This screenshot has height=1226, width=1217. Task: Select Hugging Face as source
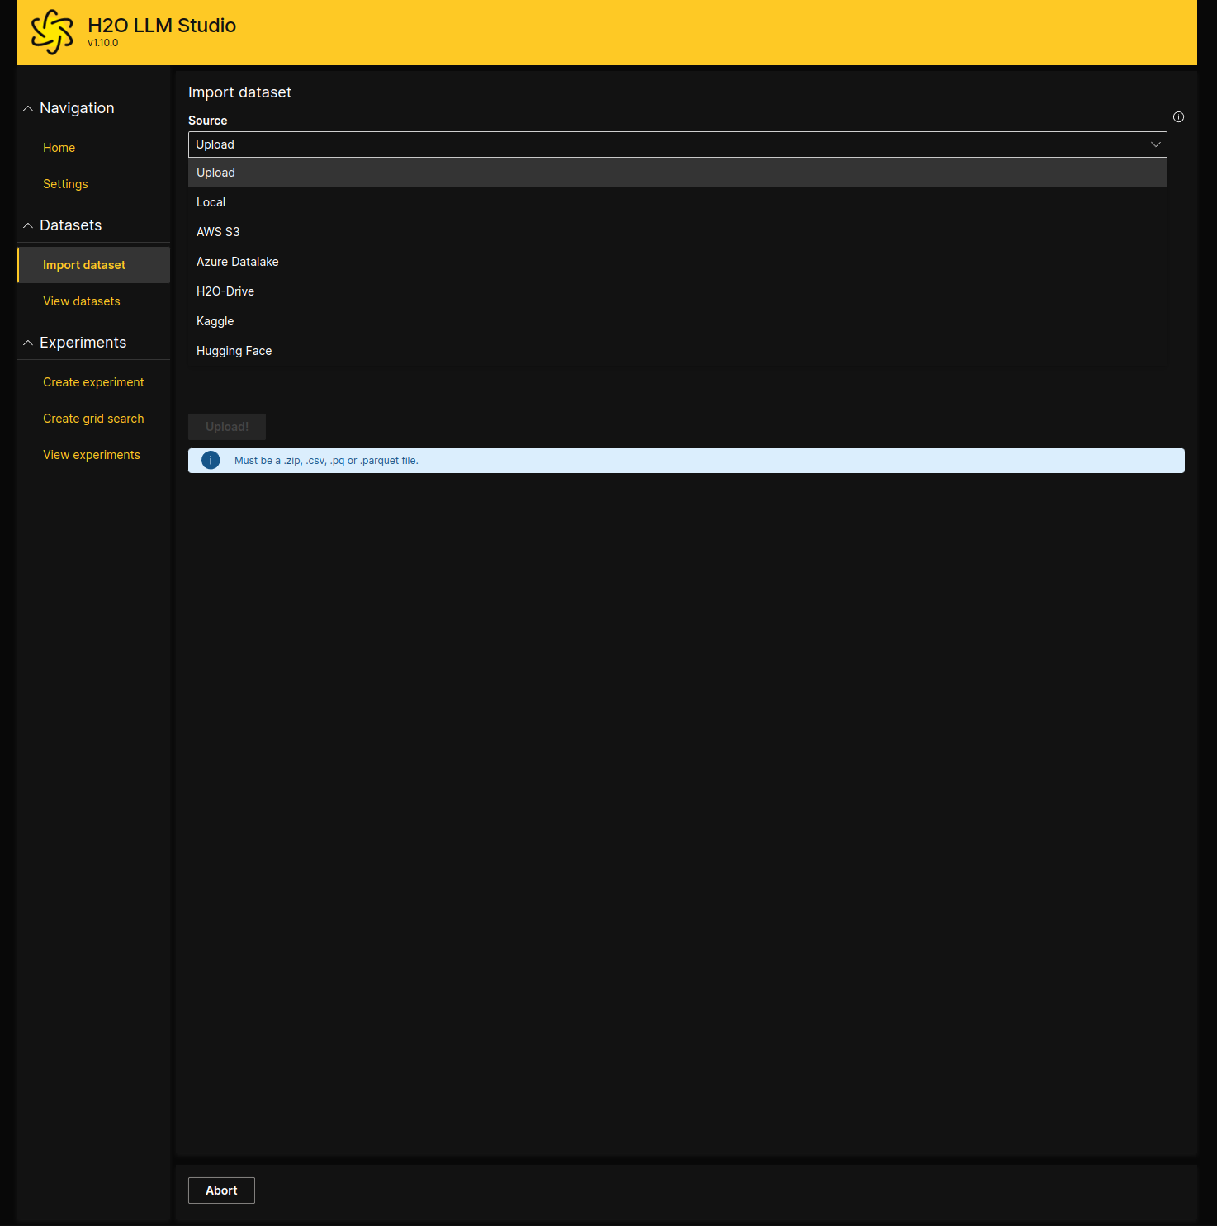pyautogui.click(x=677, y=351)
